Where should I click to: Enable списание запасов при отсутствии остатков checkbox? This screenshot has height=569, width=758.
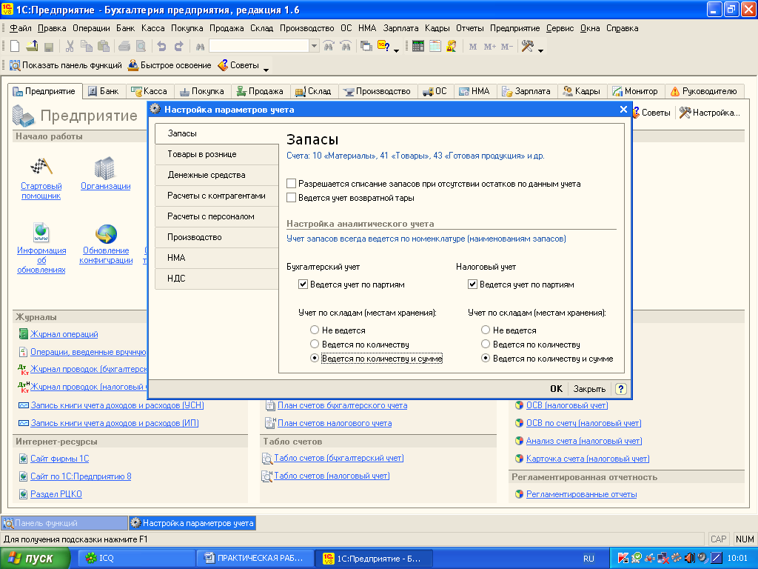tap(291, 184)
